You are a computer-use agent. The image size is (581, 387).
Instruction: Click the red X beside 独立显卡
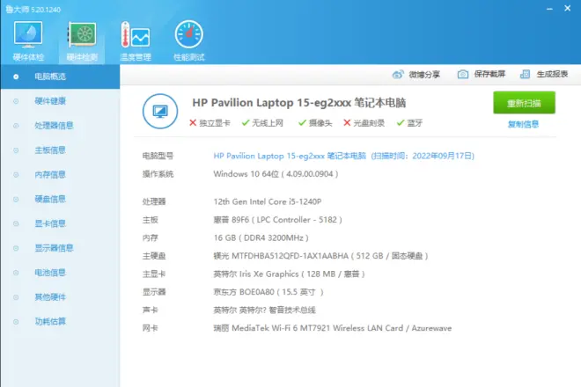pos(193,122)
